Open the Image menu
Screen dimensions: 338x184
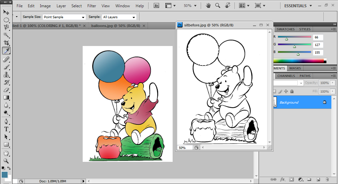pyautogui.click(x=45, y=6)
